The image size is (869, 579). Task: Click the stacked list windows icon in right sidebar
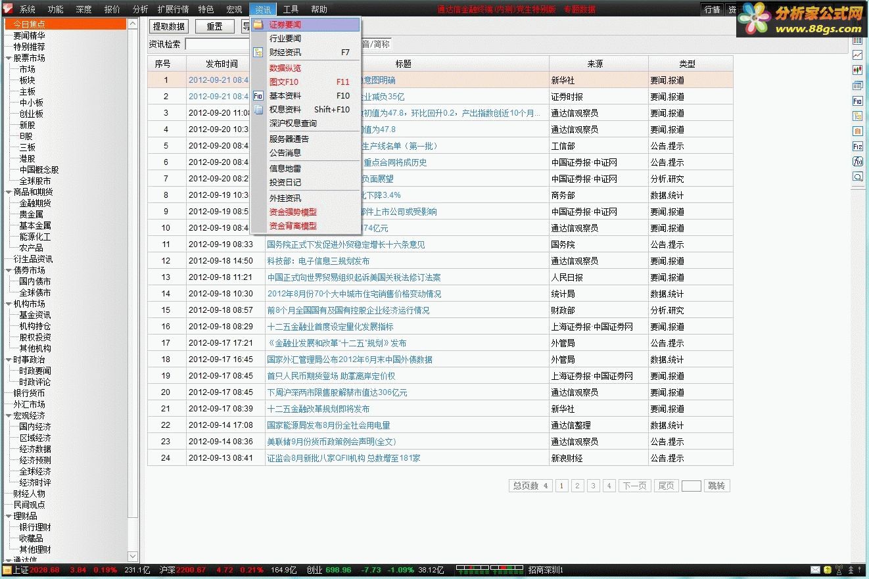click(x=857, y=85)
